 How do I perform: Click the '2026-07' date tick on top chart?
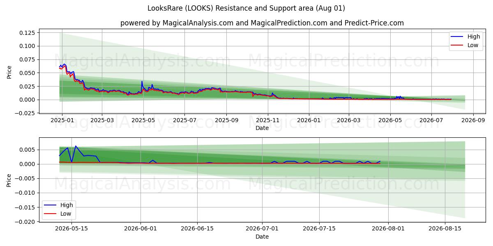pyautogui.click(x=431, y=120)
